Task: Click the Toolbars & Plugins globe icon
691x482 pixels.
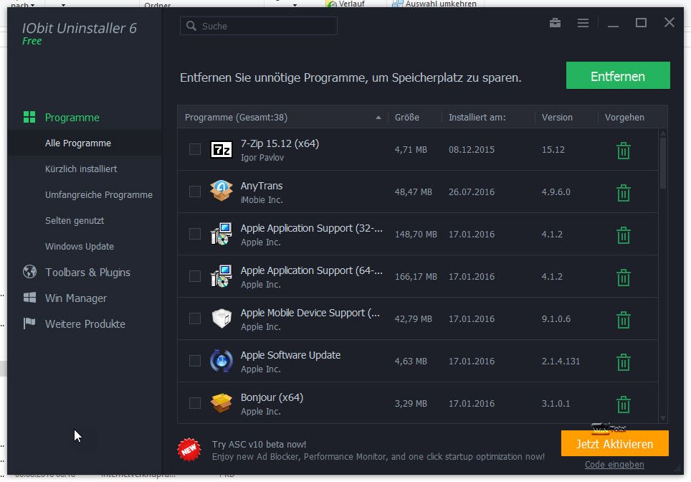Action: click(x=29, y=272)
